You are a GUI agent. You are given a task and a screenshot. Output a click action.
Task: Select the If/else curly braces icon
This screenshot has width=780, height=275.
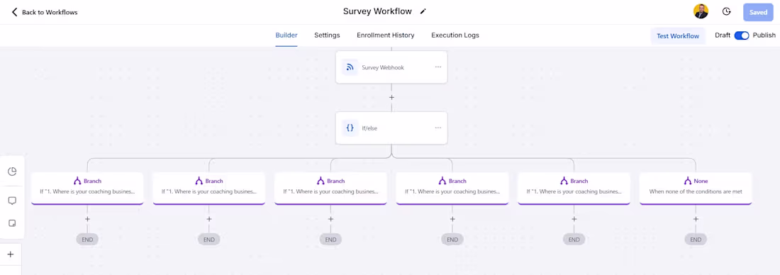(x=350, y=128)
